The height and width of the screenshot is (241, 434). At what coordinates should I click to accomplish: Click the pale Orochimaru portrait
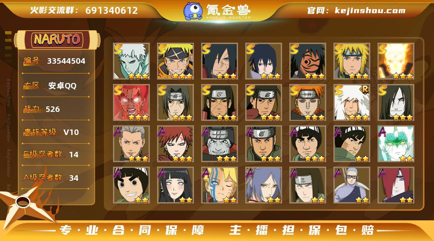click(x=396, y=103)
